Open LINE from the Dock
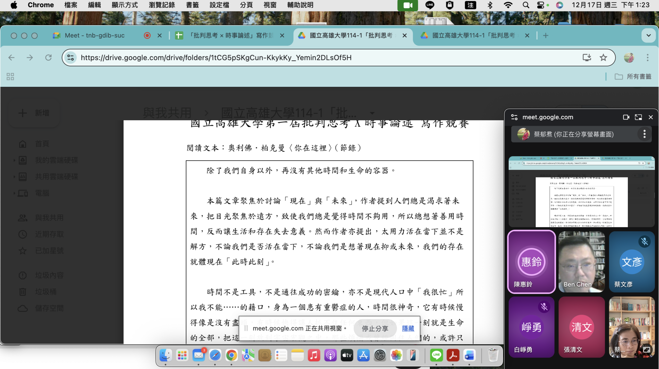The height and width of the screenshot is (369, 659). 436,355
